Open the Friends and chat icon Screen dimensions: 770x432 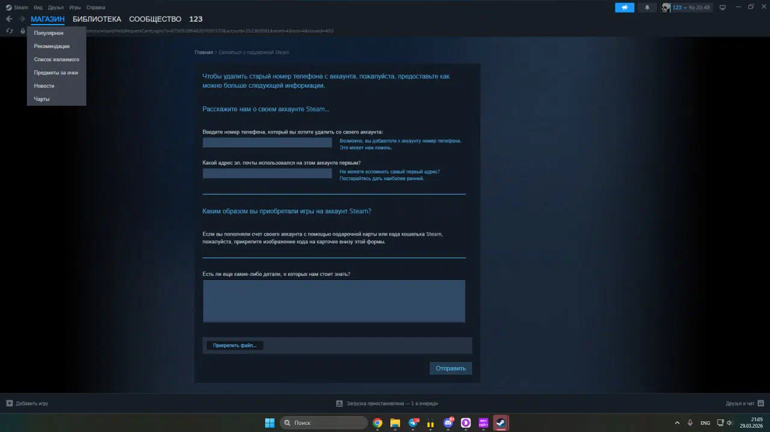coord(760,403)
